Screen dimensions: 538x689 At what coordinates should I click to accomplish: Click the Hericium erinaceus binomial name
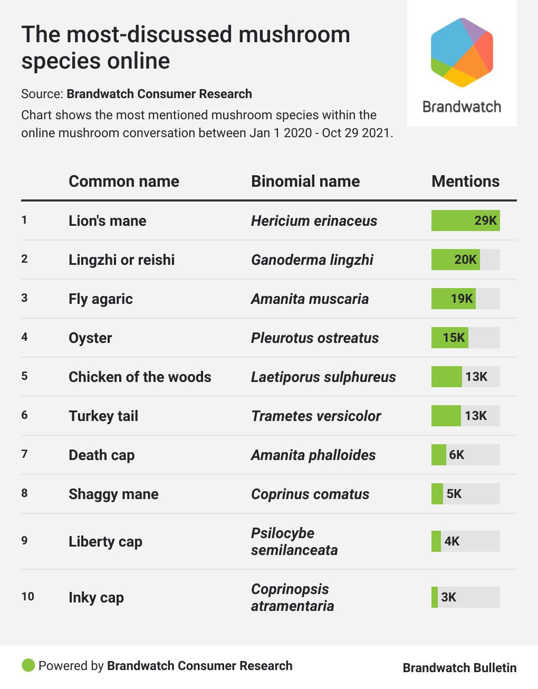click(x=314, y=221)
